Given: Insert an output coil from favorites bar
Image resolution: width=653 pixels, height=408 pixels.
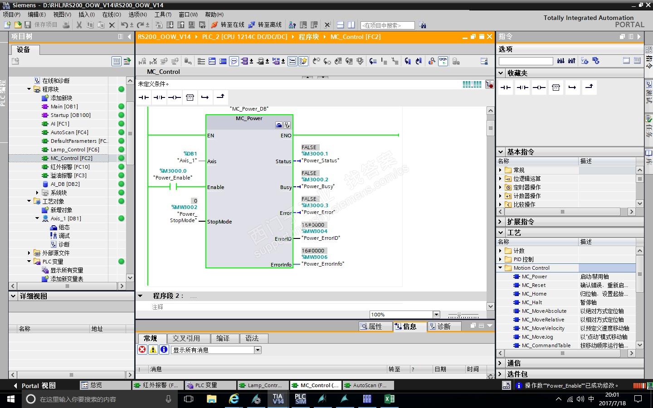Looking at the screenshot, I should click(175, 97).
